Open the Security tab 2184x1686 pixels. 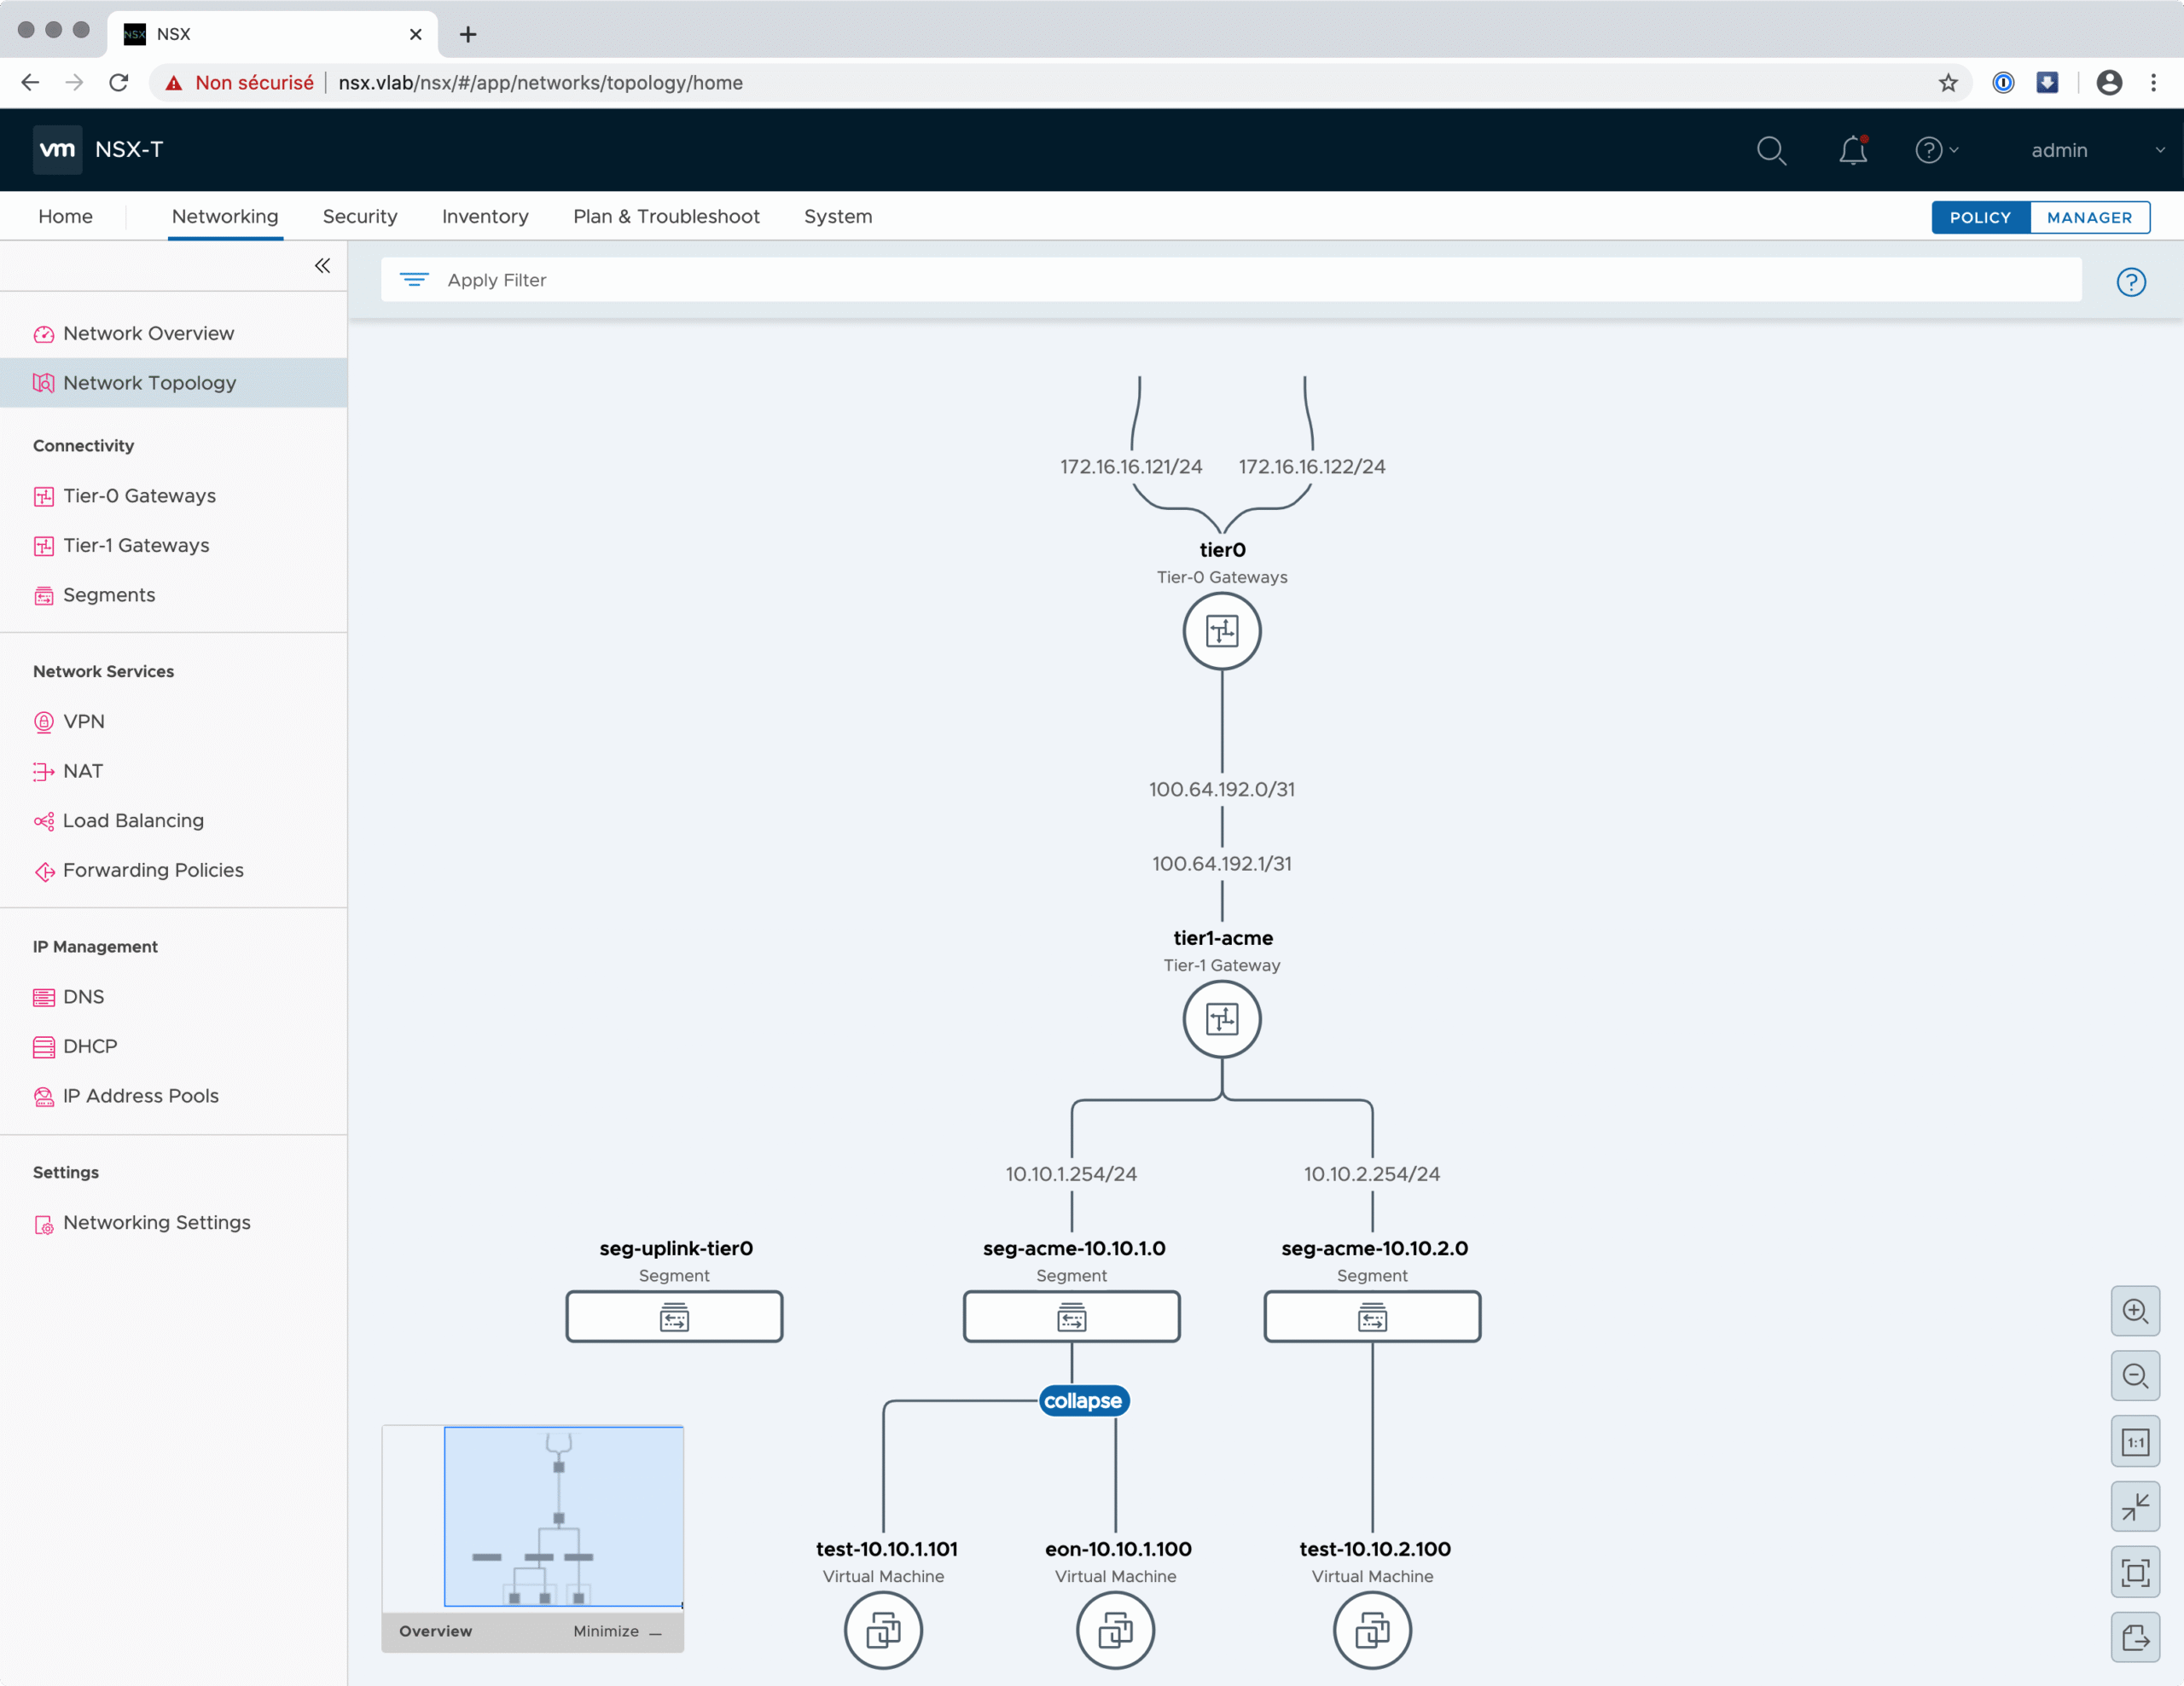coord(359,217)
